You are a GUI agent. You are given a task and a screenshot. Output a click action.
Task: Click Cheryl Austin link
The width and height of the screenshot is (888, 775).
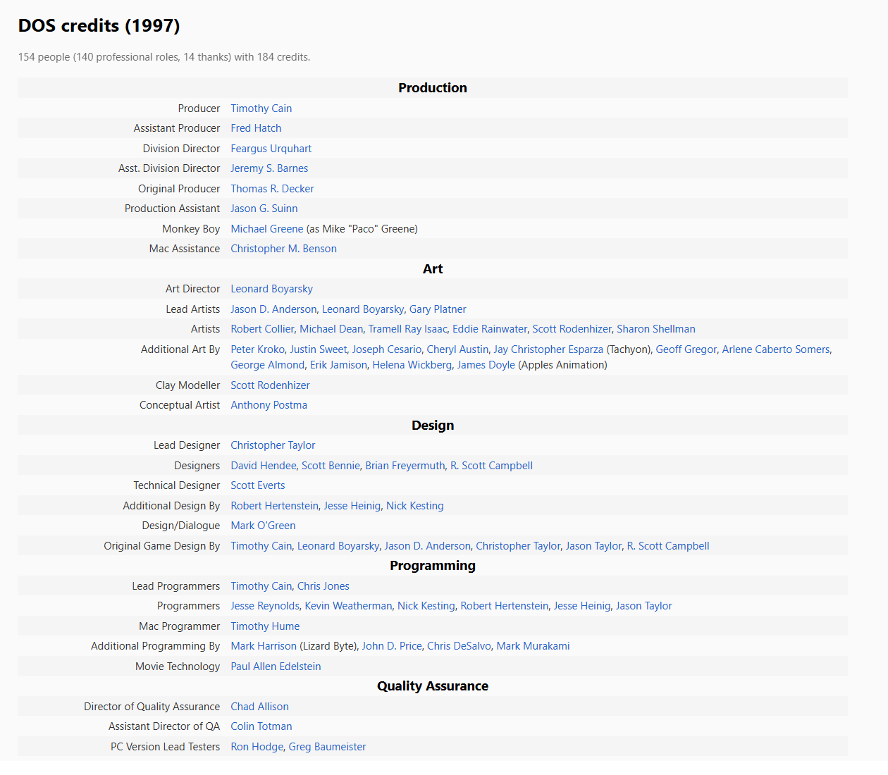[457, 349]
